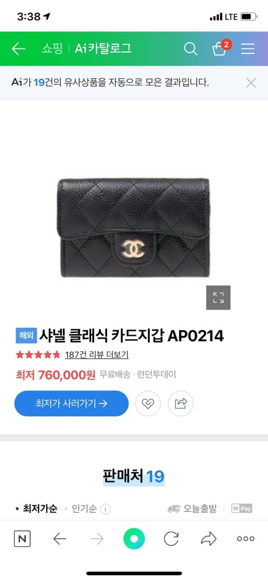The image size is (268, 581).
Task: Show info for 인기순 sorting
Action: pyautogui.click(x=105, y=509)
